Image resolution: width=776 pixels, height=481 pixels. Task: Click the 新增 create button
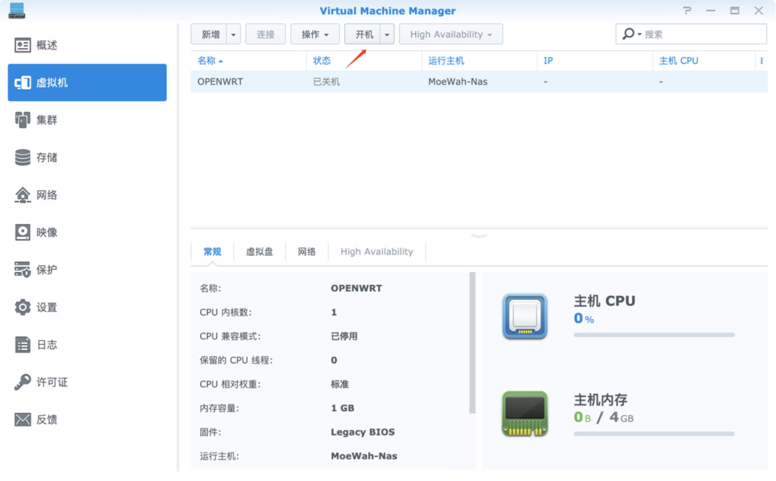click(209, 34)
